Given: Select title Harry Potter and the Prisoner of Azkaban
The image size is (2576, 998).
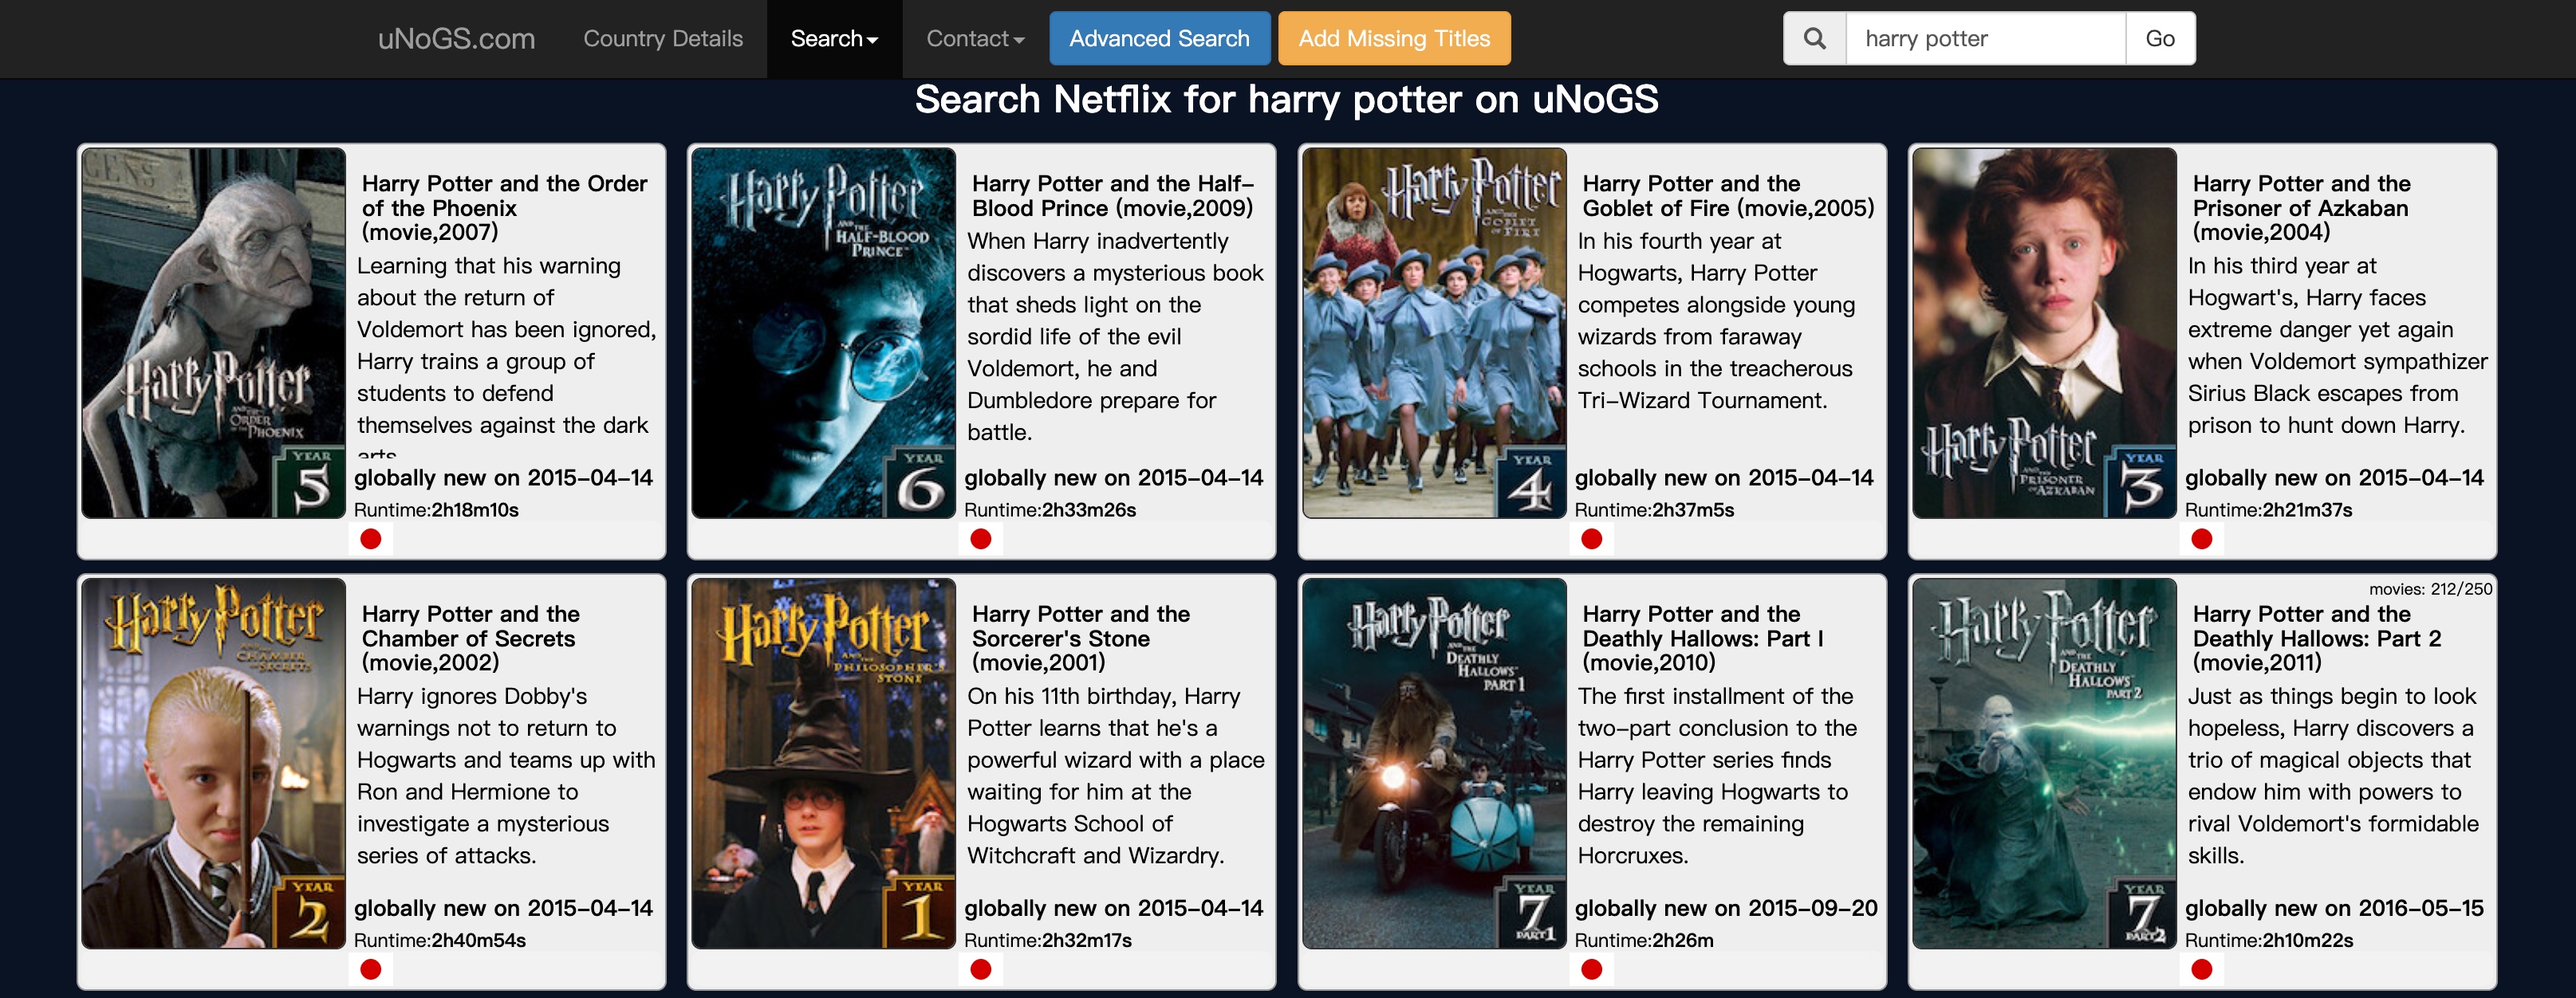Looking at the screenshot, I should (2302, 208).
